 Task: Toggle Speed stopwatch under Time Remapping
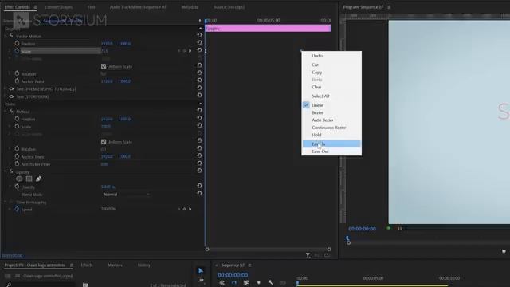[x=17, y=209]
